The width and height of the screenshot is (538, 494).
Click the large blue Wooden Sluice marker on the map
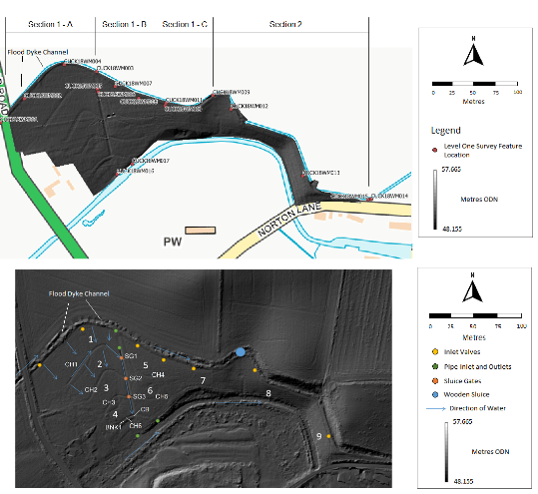(x=241, y=352)
